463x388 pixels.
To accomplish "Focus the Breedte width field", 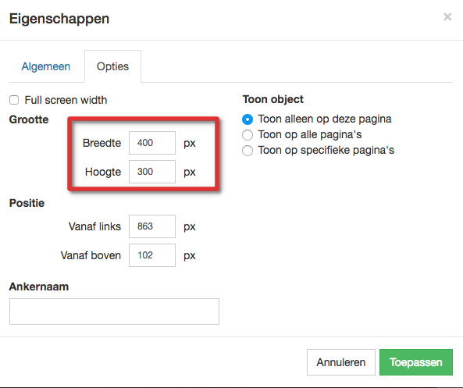I will tap(152, 143).
